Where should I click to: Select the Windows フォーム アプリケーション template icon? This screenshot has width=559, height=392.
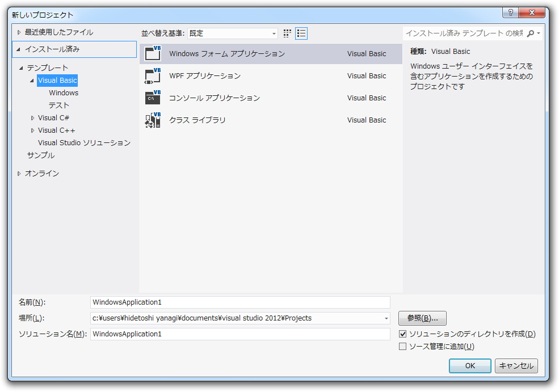[x=153, y=53]
